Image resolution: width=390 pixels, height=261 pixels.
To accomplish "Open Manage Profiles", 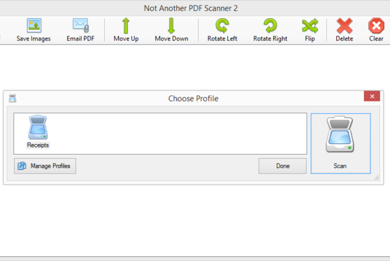I will tap(45, 166).
